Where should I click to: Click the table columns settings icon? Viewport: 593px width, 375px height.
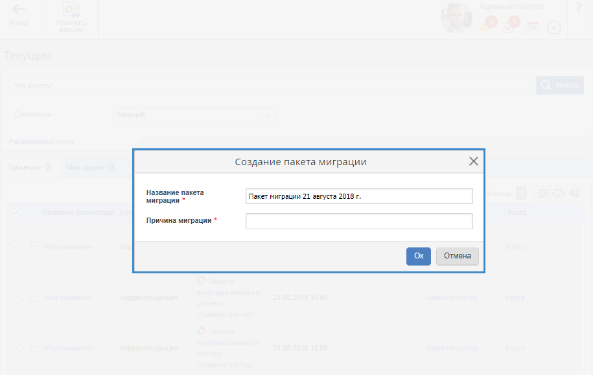pyautogui.click(x=559, y=193)
